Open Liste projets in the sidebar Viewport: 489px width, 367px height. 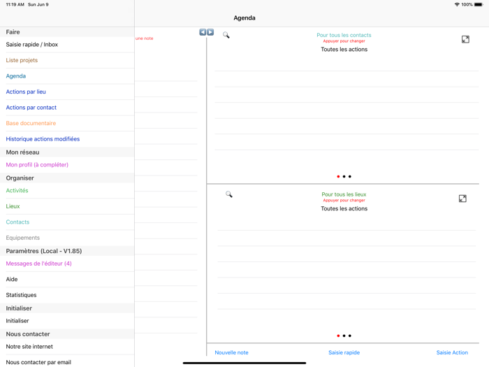tap(67, 60)
